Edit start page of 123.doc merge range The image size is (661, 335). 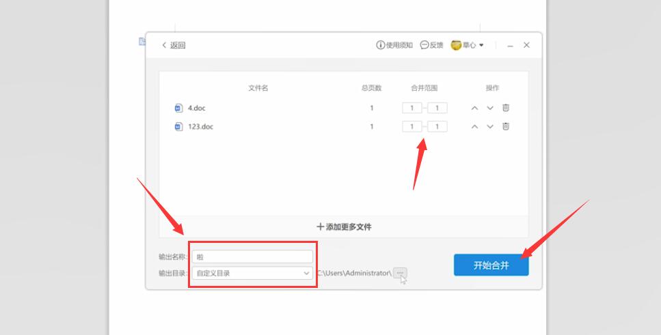click(x=412, y=127)
